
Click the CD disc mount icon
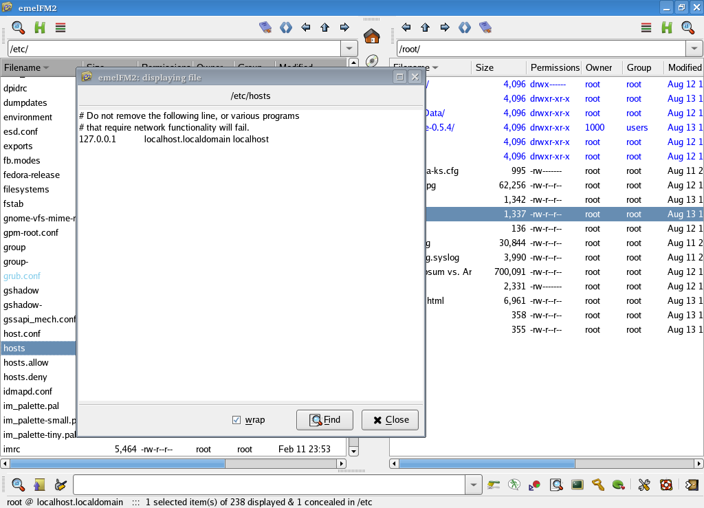(x=372, y=60)
